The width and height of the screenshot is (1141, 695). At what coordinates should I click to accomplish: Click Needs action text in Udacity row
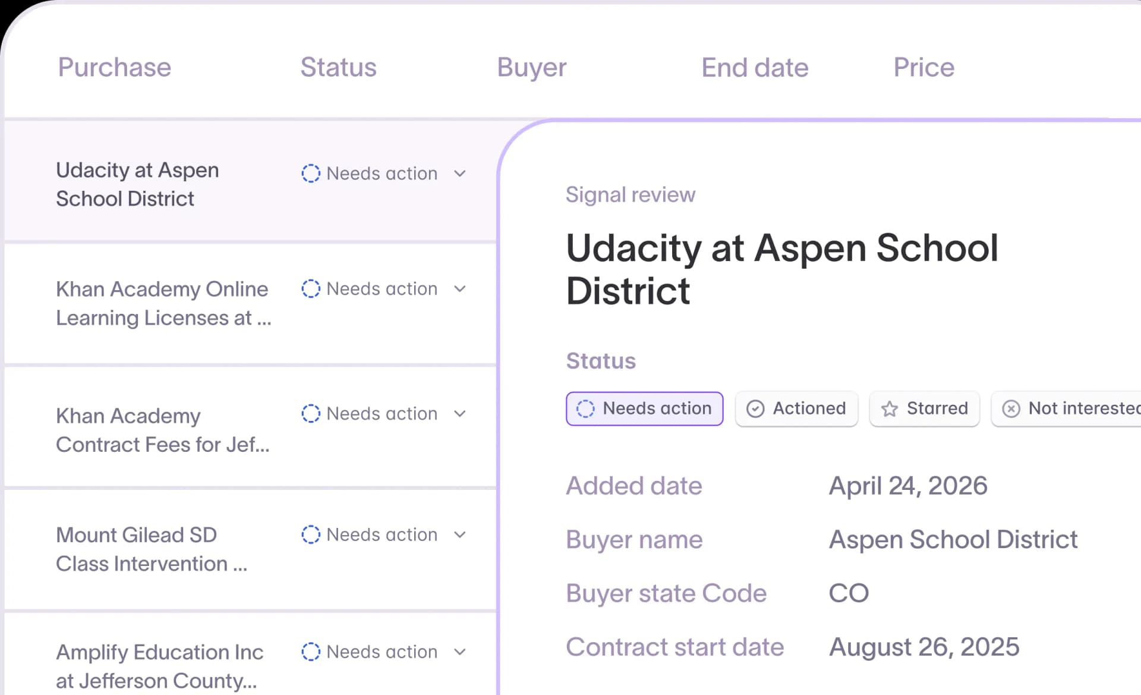pos(382,174)
